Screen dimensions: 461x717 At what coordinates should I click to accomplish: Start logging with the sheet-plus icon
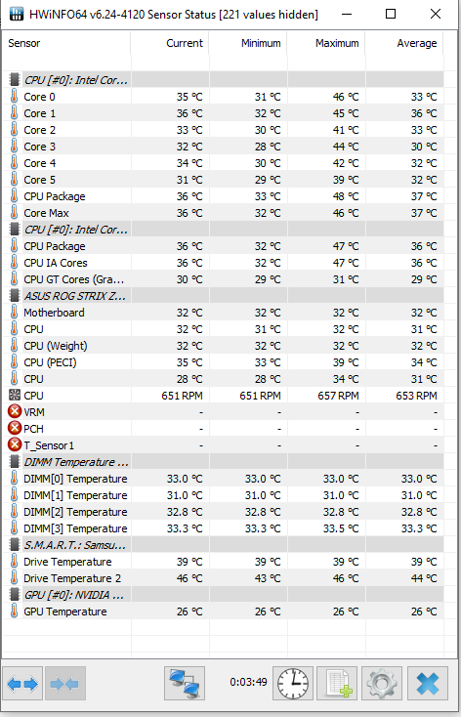point(337,684)
